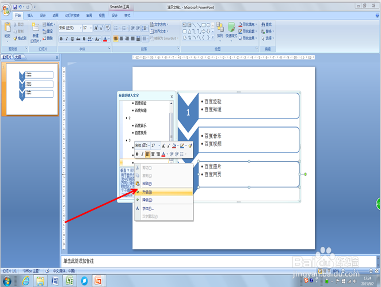The height and width of the screenshot is (287, 381).
Task: Click the text shadow icon in ribbon
Action: click(x=84, y=39)
